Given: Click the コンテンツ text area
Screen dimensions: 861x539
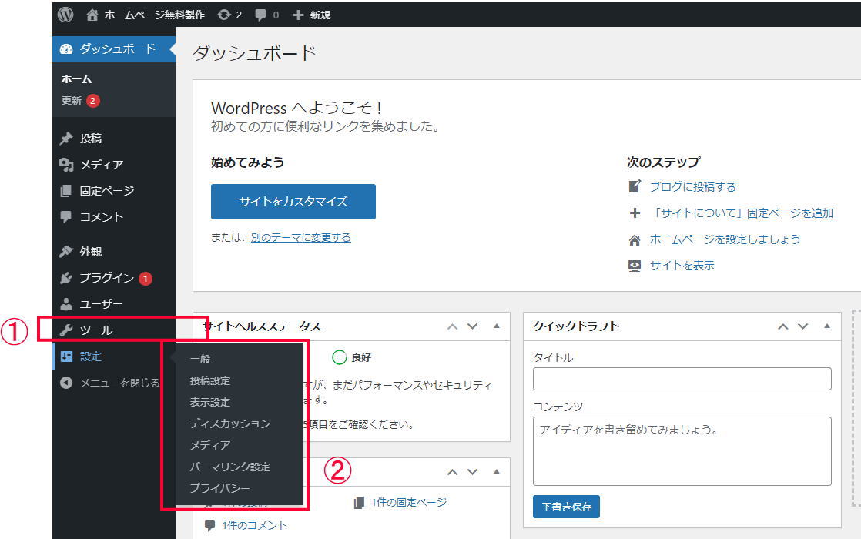Looking at the screenshot, I should pos(682,451).
